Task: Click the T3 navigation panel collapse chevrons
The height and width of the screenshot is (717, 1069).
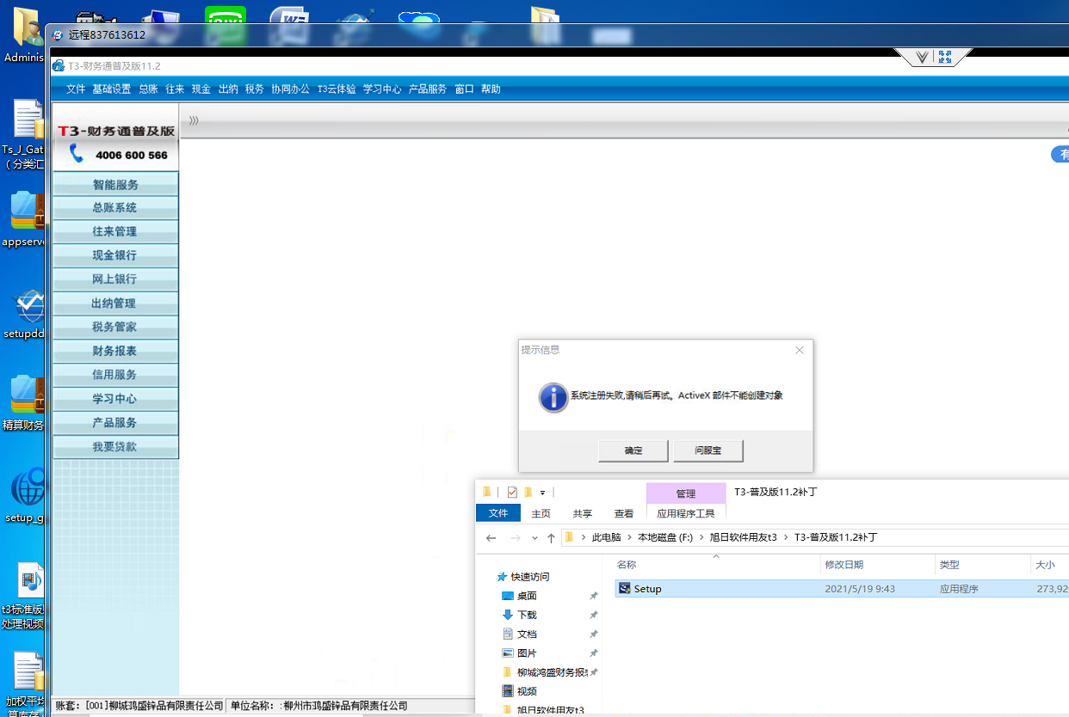Action: [194, 120]
